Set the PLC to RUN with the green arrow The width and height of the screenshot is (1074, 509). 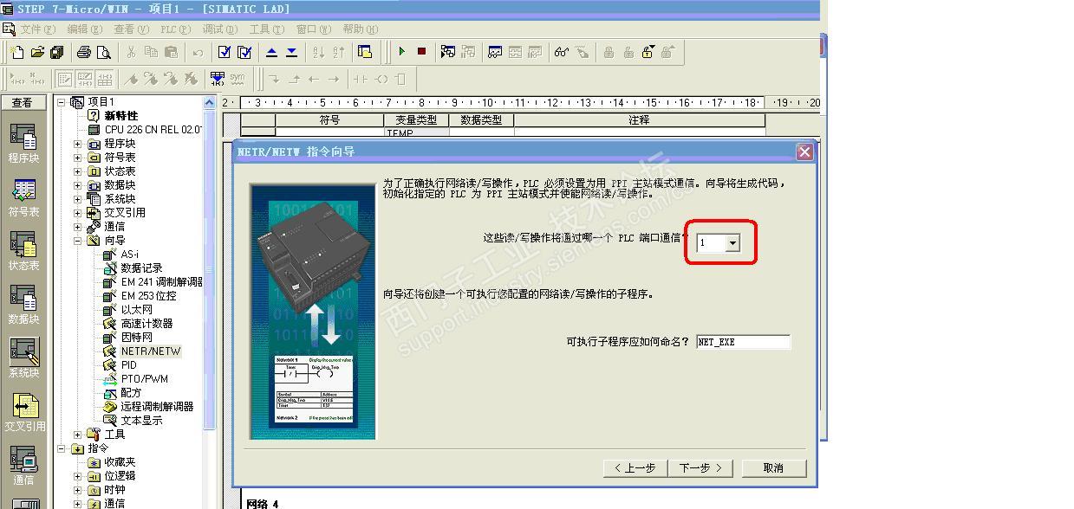click(401, 52)
